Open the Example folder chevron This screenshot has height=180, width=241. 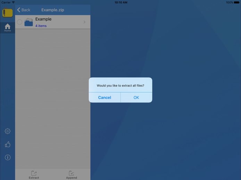coord(84,22)
